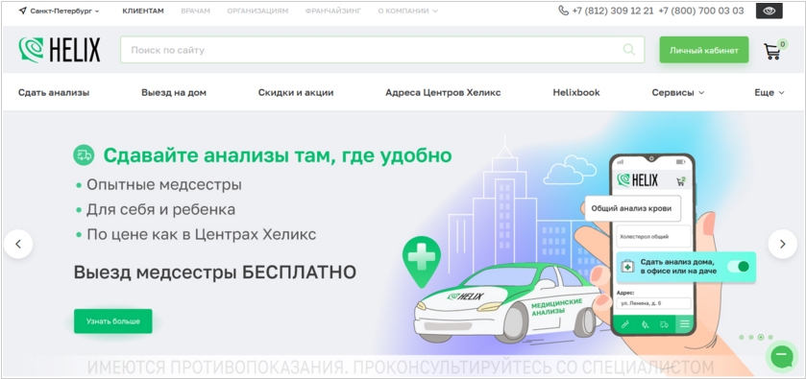
Task: Click the phone handset icon
Action: (563, 11)
